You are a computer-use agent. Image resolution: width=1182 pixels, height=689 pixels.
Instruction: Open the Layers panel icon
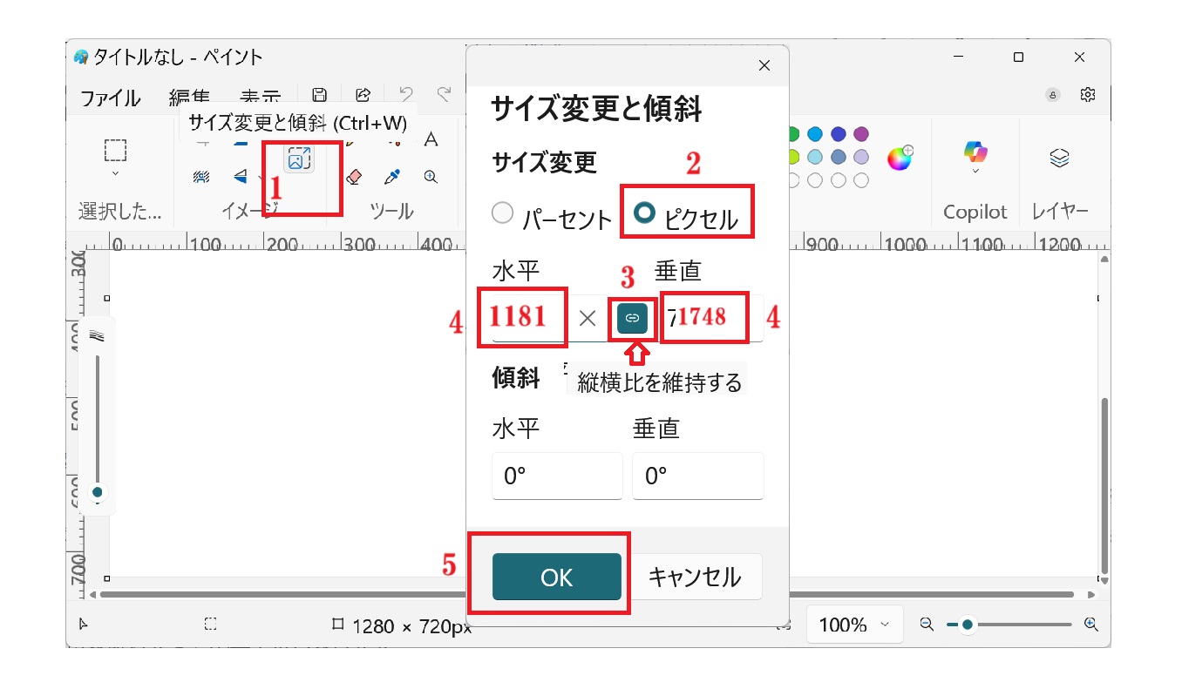[x=1059, y=158]
